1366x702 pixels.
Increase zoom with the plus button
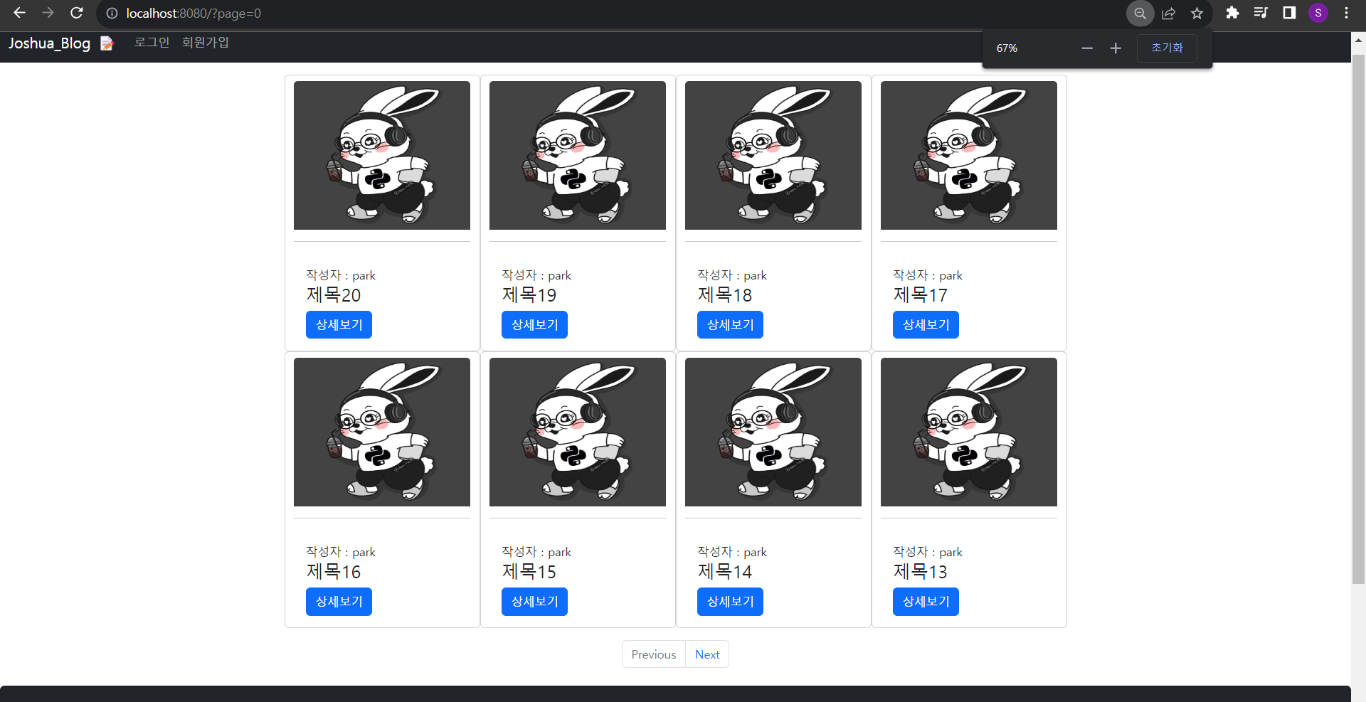pyautogui.click(x=1116, y=48)
